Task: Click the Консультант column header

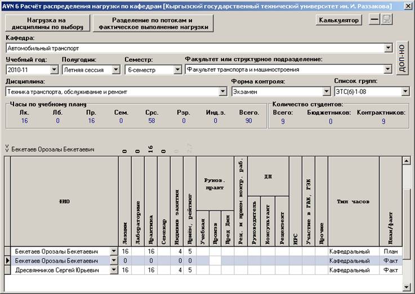Action: [268, 221]
